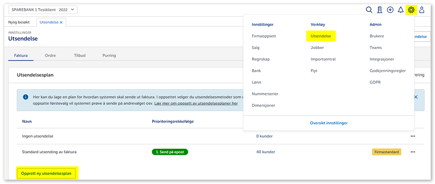This screenshot has height=184, width=435.
Task: Click the settings gear icon
Action: pos(411,10)
